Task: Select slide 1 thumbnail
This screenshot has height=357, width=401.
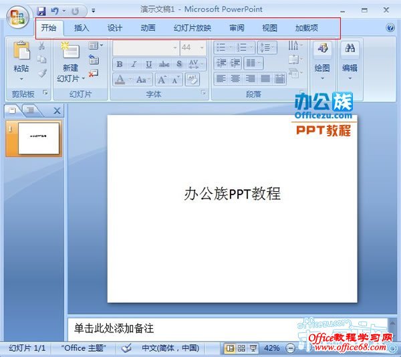Action: [34, 138]
